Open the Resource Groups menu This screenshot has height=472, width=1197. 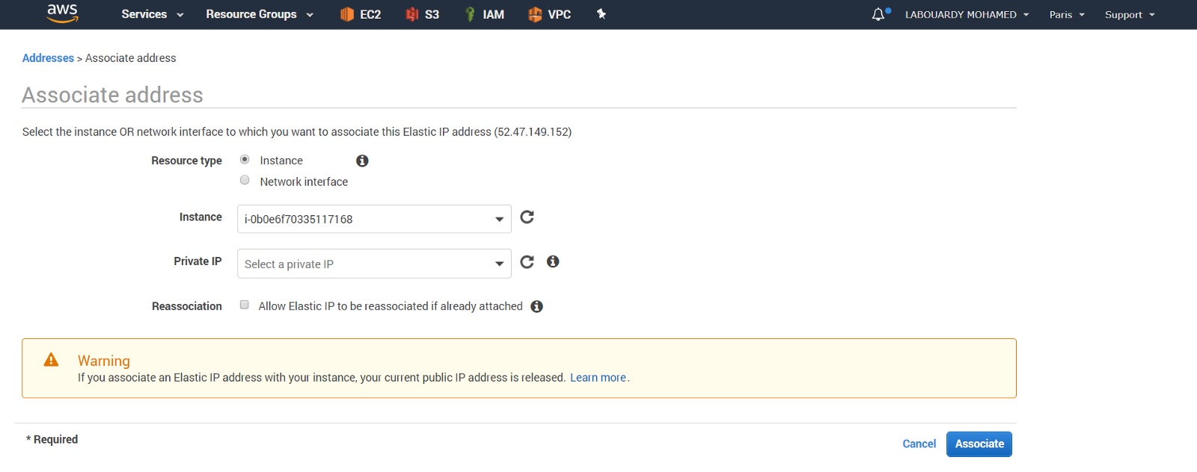(259, 14)
